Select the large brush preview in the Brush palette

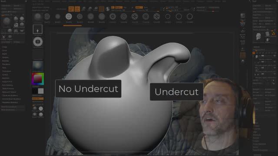click(x=7, y=22)
